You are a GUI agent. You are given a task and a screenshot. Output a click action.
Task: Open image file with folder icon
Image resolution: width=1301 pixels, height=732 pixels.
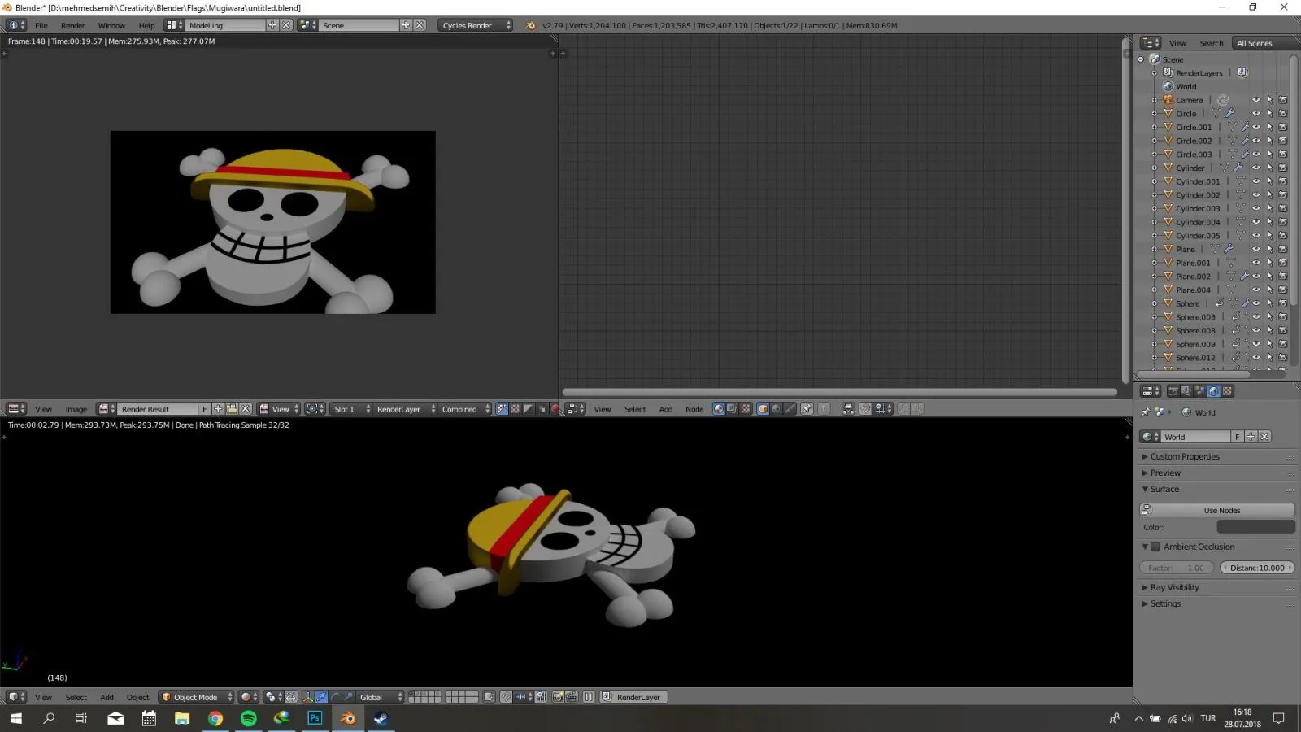pos(232,409)
